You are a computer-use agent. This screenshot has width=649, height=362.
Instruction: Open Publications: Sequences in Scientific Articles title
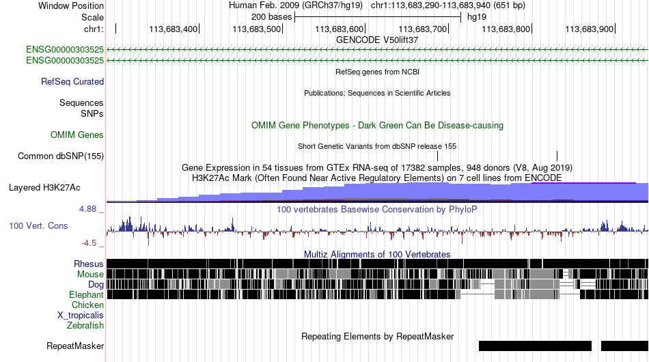[377, 93]
